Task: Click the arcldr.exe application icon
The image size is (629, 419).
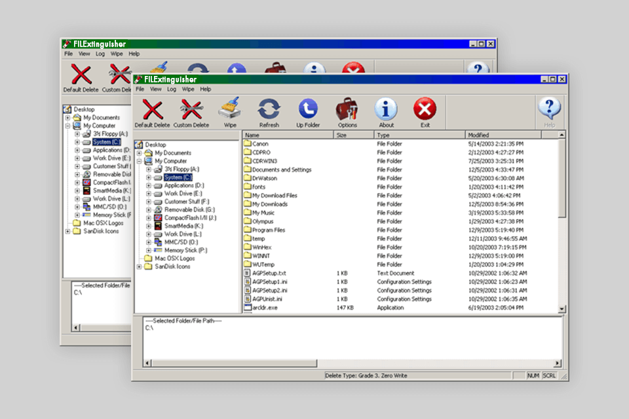Action: click(248, 308)
